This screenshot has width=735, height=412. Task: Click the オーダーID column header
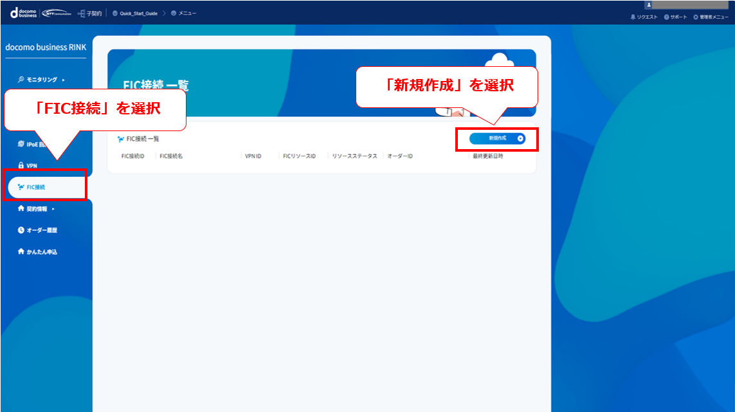[x=400, y=156]
